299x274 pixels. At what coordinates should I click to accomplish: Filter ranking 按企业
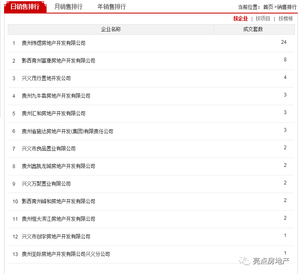241,18
